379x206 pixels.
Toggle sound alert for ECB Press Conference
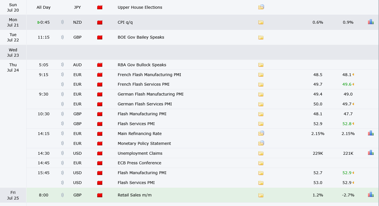62,163
